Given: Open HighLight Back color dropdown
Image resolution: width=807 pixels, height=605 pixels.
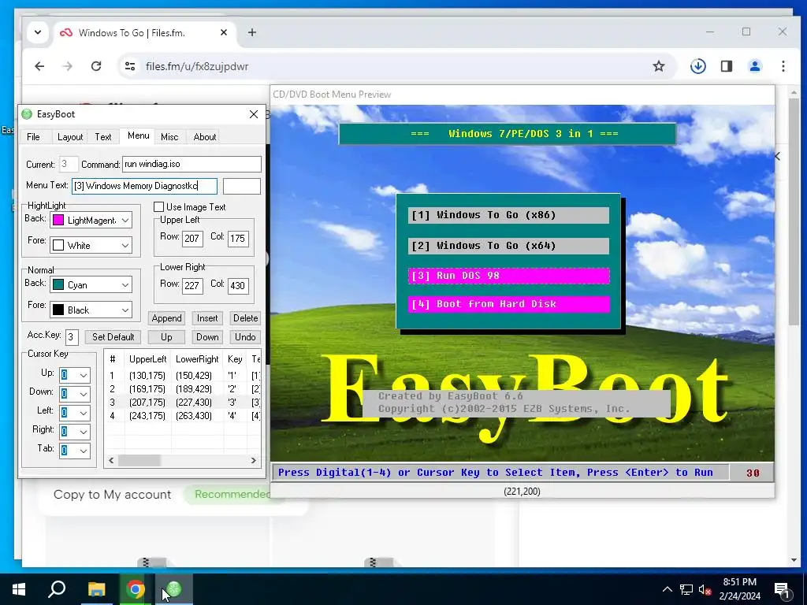Looking at the screenshot, I should point(125,221).
